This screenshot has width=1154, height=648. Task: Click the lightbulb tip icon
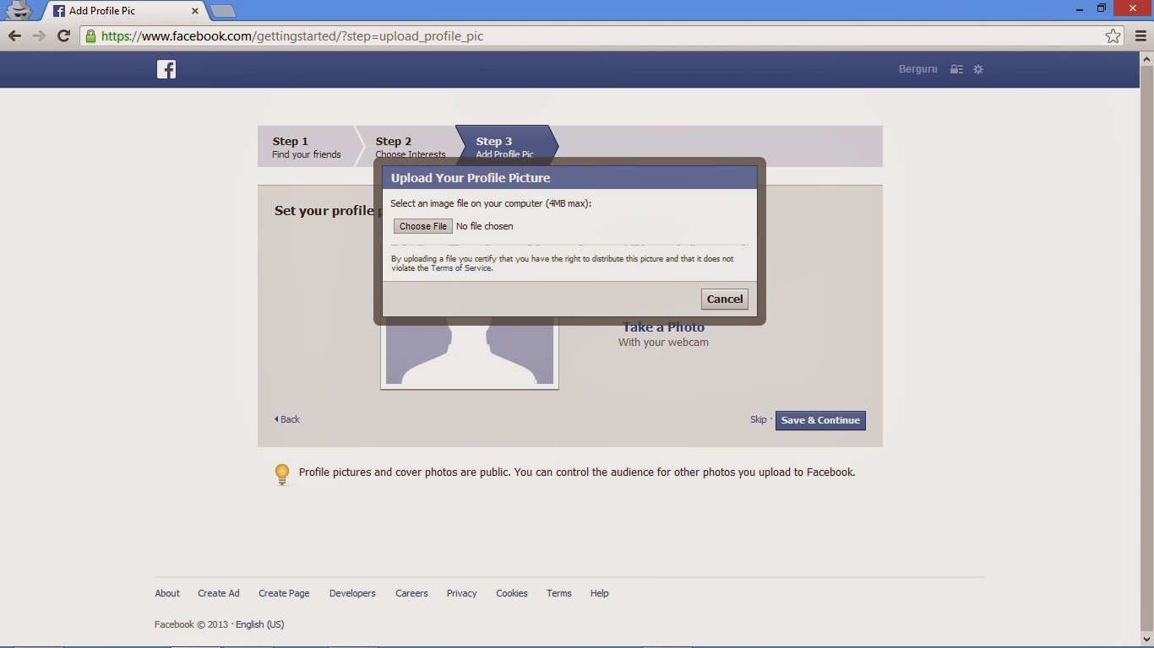282,474
